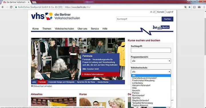Click the blue bookmark star icon

pos(189,7)
